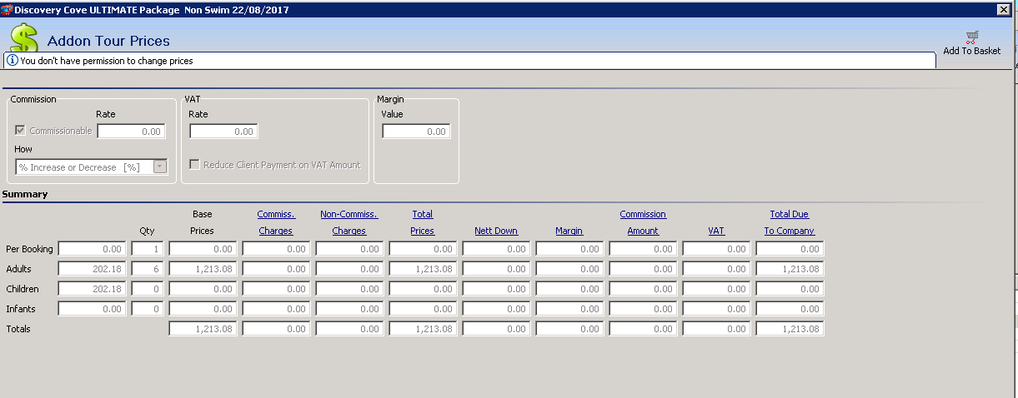Click the Adults row label
The image size is (1018, 398).
[x=18, y=269]
